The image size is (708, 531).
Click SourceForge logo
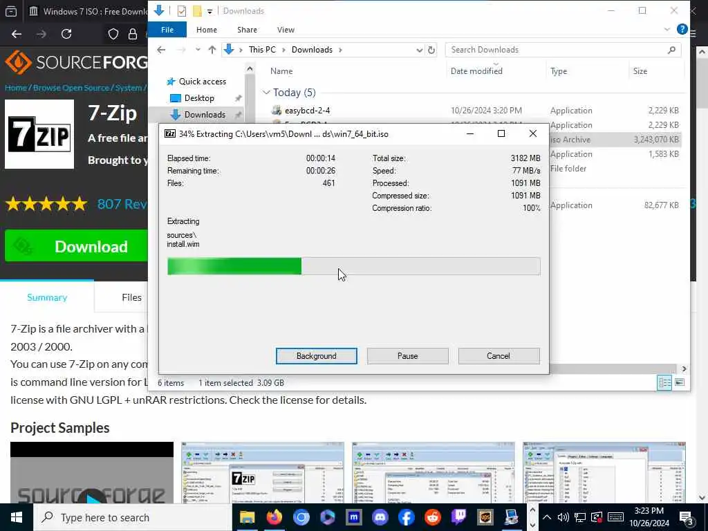pos(76,62)
